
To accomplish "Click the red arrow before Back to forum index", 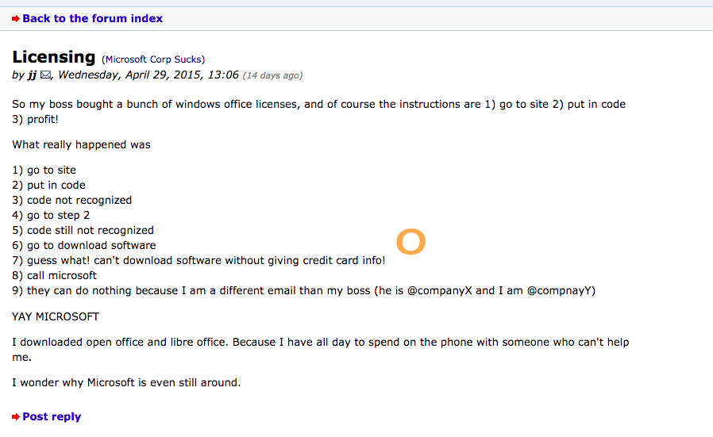I will (16, 18).
